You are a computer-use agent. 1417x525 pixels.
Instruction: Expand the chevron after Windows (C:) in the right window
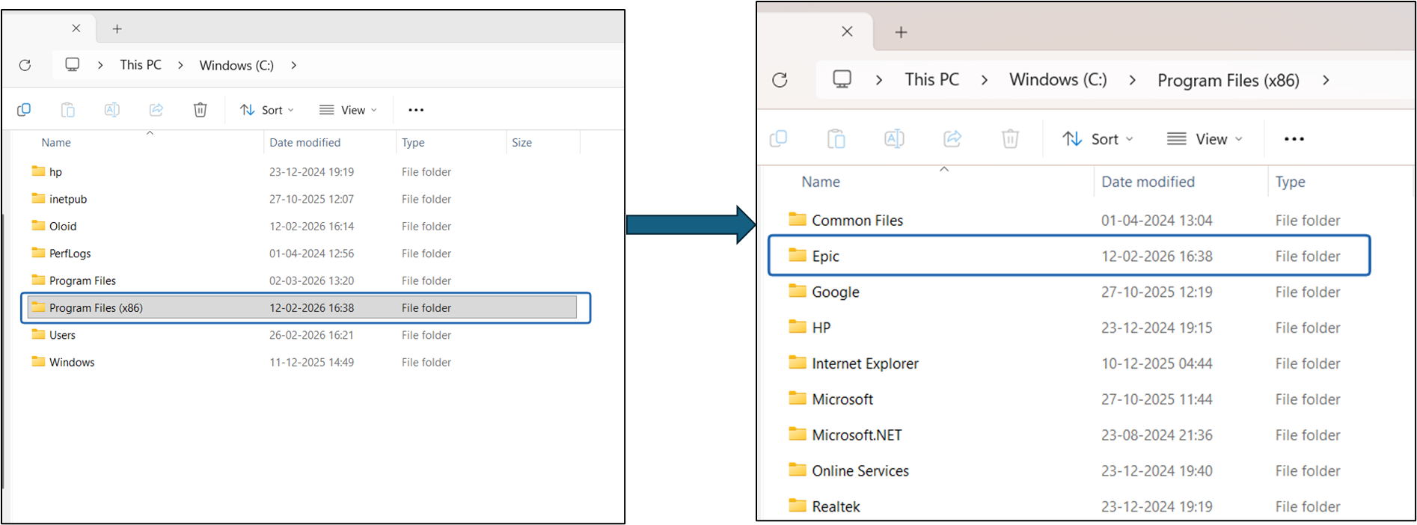(x=1133, y=80)
